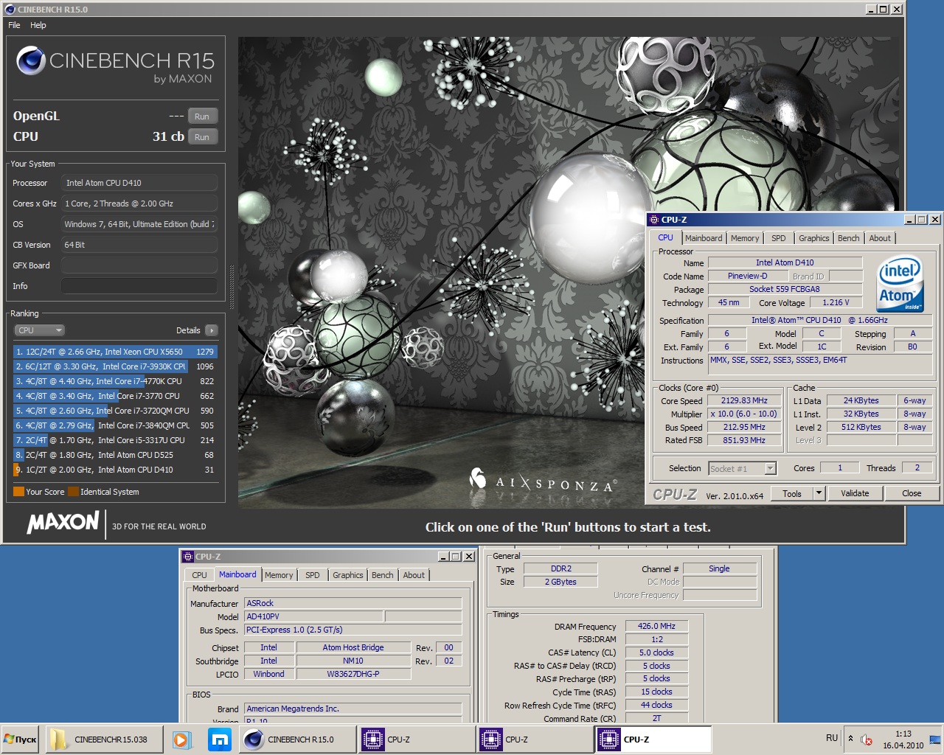Open the Start menu button labeled Пуск
The height and width of the screenshot is (755, 944).
click(x=21, y=740)
